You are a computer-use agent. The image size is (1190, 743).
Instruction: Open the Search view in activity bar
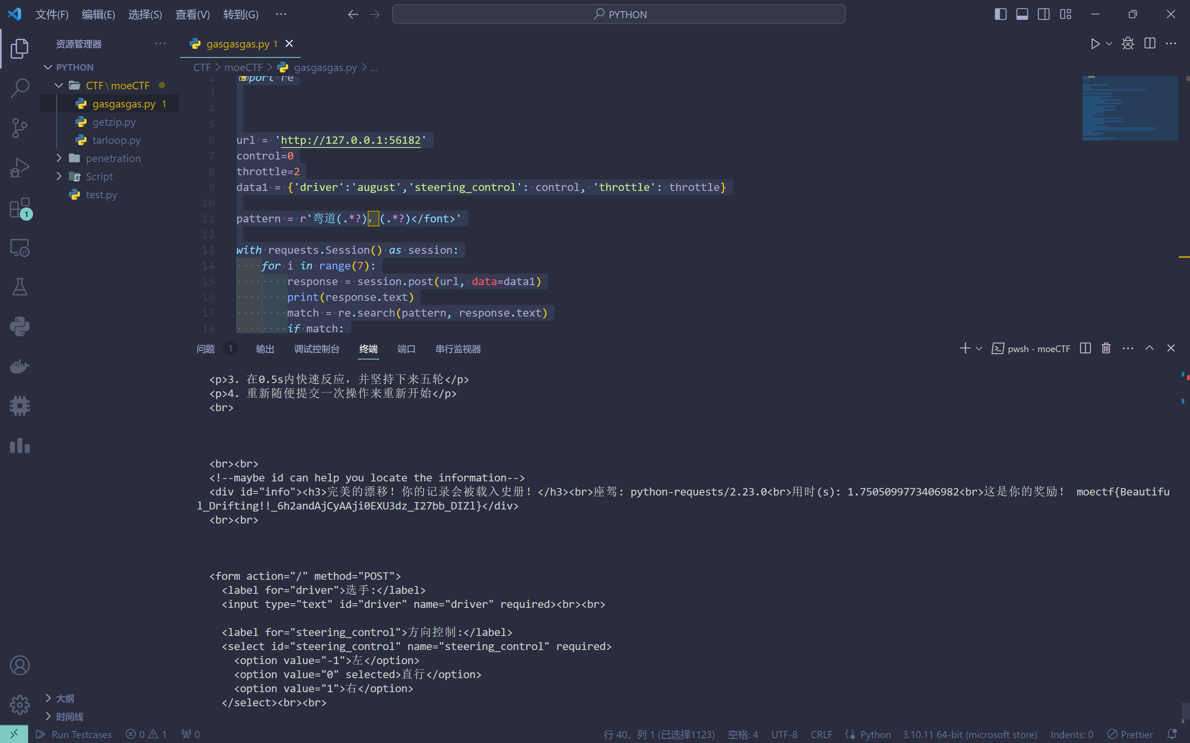click(x=20, y=88)
